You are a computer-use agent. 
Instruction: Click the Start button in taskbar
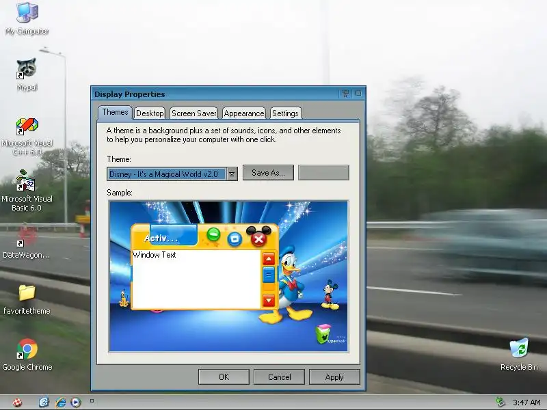[17, 402]
